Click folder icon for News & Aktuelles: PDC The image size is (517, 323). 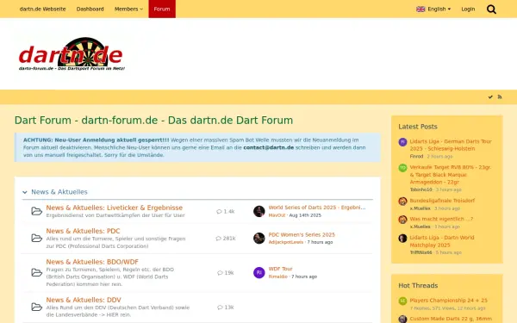point(36,238)
